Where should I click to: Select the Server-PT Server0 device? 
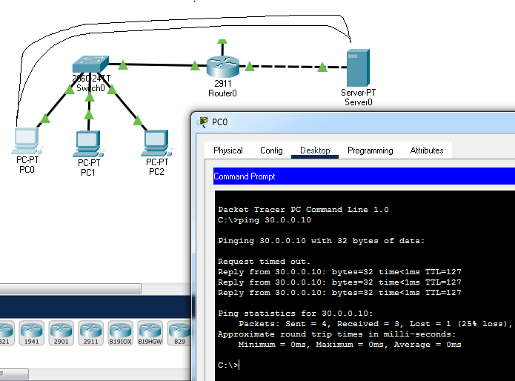359,67
